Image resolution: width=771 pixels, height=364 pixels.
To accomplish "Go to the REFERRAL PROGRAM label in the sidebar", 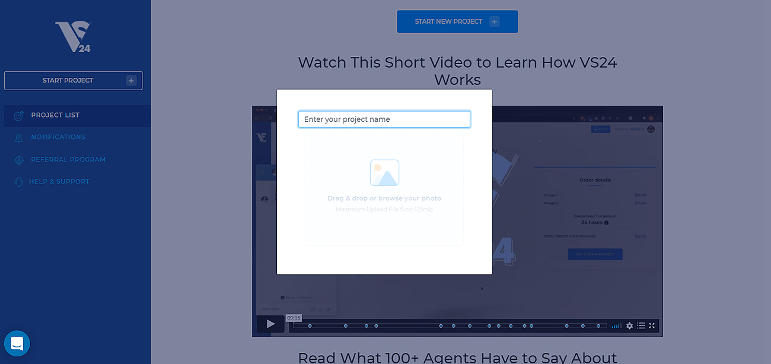I will click(x=68, y=160).
